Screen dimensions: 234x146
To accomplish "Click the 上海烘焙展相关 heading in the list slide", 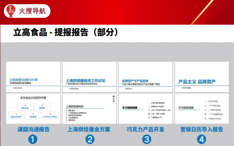I will (x=75, y=106).
